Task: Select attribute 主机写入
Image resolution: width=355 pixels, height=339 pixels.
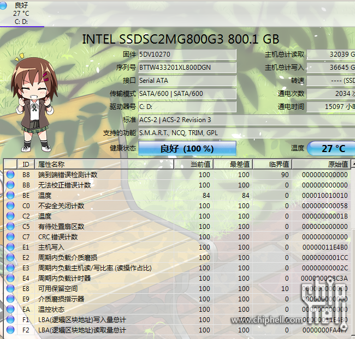Action: point(51,247)
